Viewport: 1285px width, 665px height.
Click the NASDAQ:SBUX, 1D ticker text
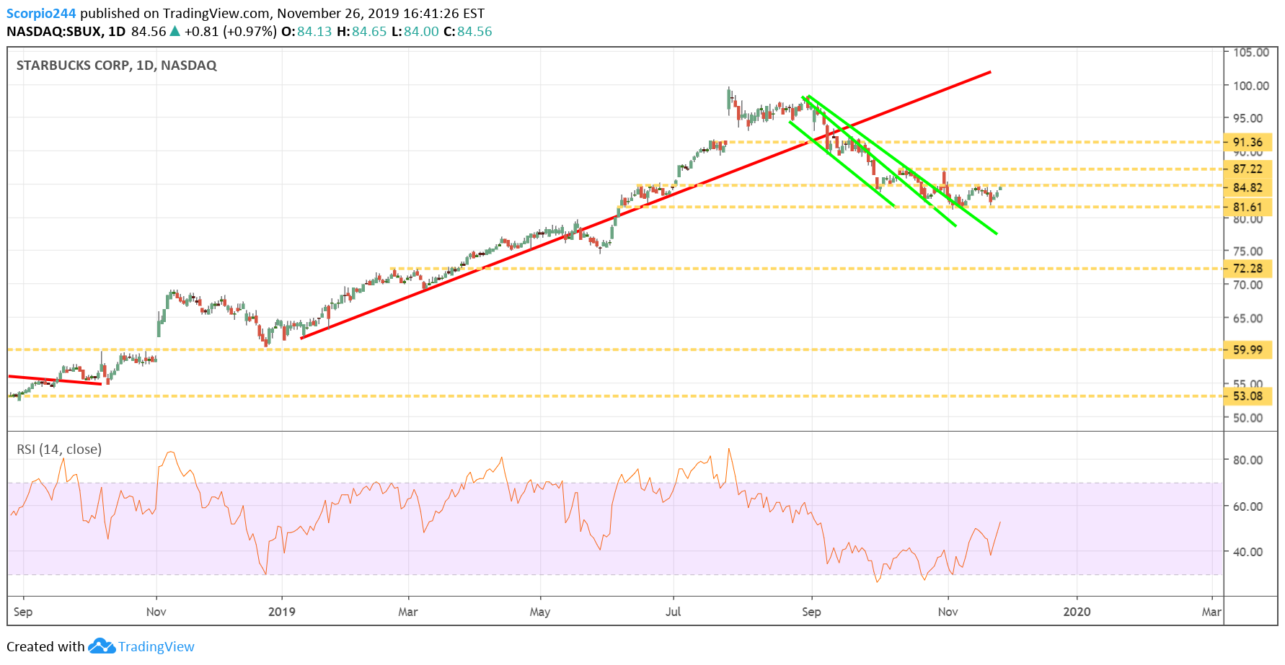tap(66, 31)
